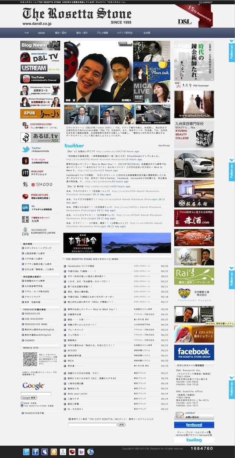Click the 送信 submit button
Viewport: 235px width, 458px height.
pyautogui.click(x=121, y=425)
